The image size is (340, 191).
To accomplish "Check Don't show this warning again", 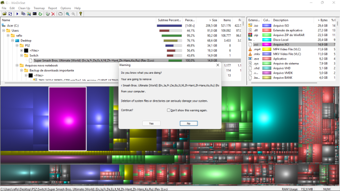I will point(169,110).
